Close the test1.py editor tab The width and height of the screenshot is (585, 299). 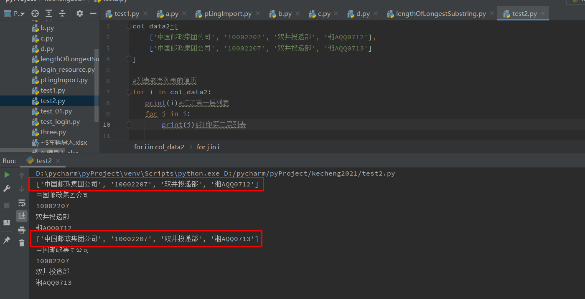(x=145, y=14)
